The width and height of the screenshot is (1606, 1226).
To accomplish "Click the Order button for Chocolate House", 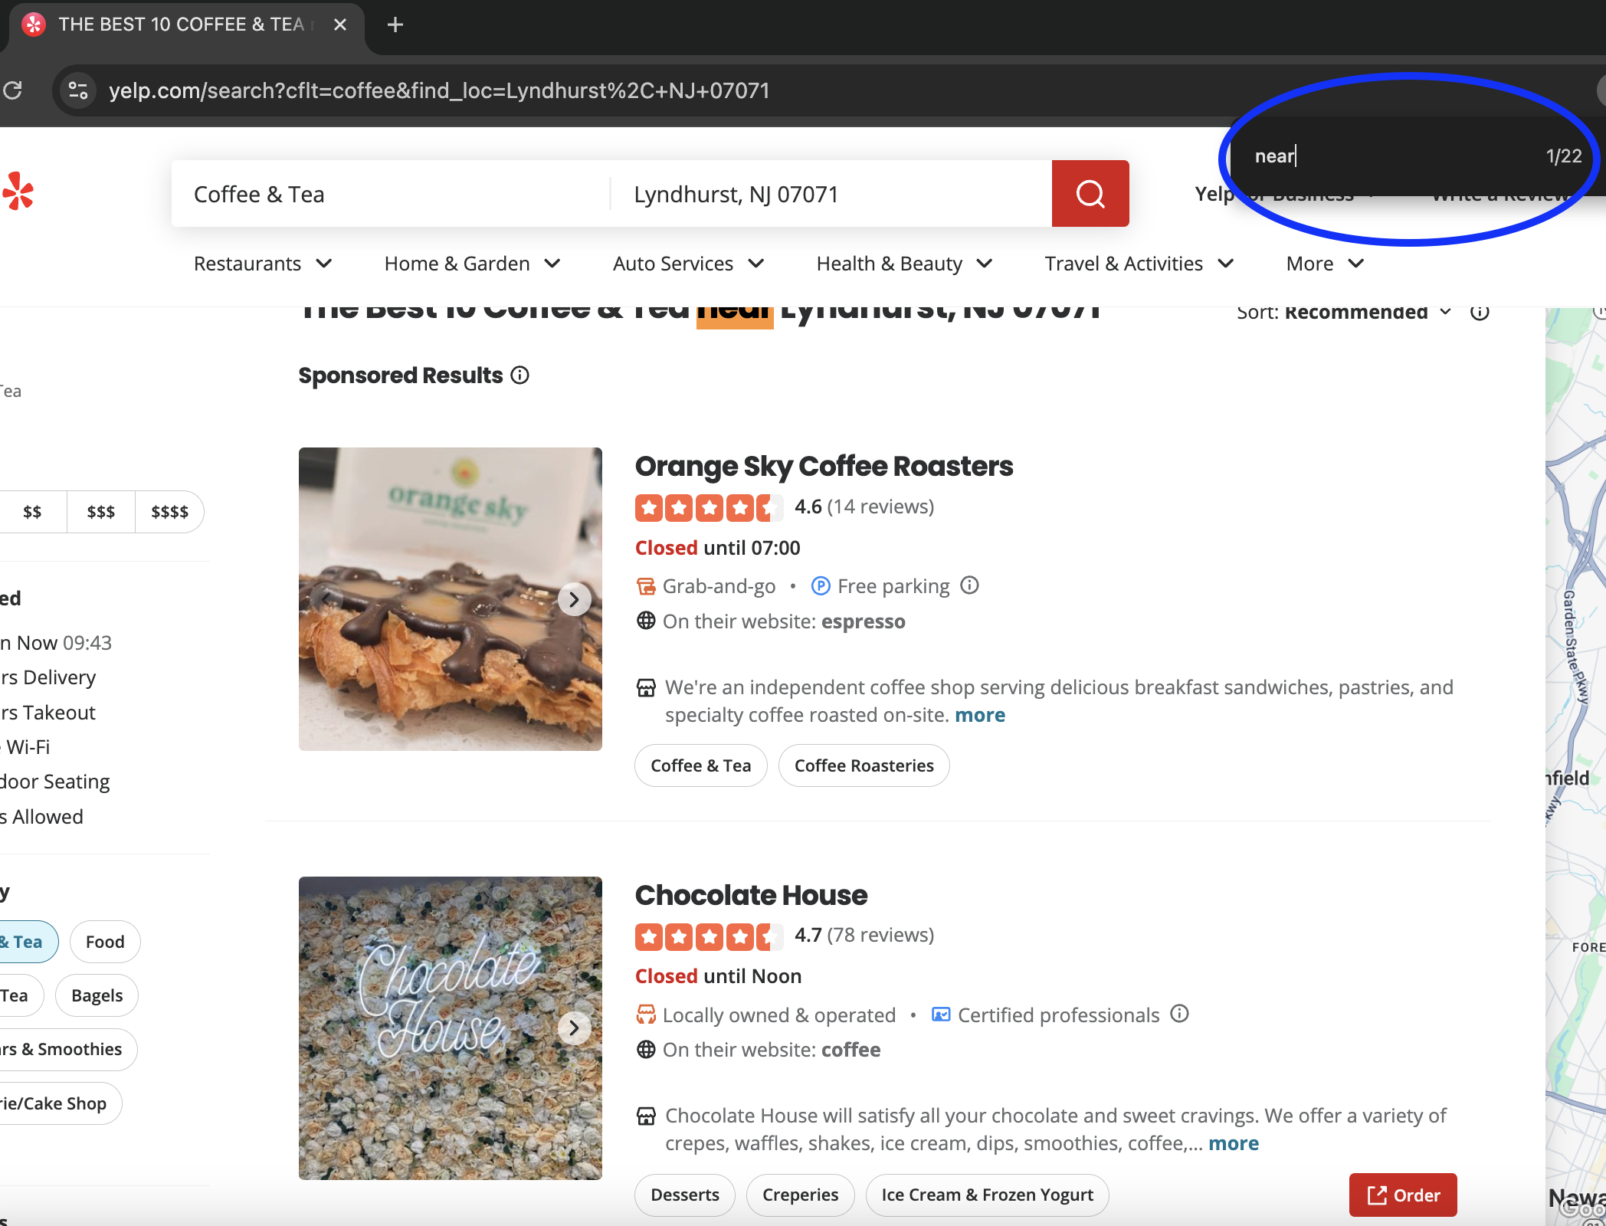I will coord(1402,1195).
